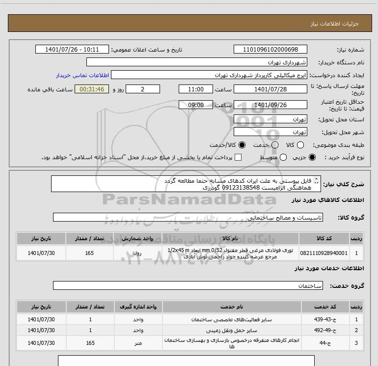Click the delivery city field تهران
Image resolution: width=378 pixels, height=366 pixels.
click(270, 132)
